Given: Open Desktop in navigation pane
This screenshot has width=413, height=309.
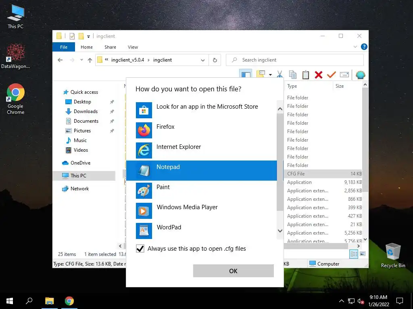Looking at the screenshot, I should [x=82, y=102].
